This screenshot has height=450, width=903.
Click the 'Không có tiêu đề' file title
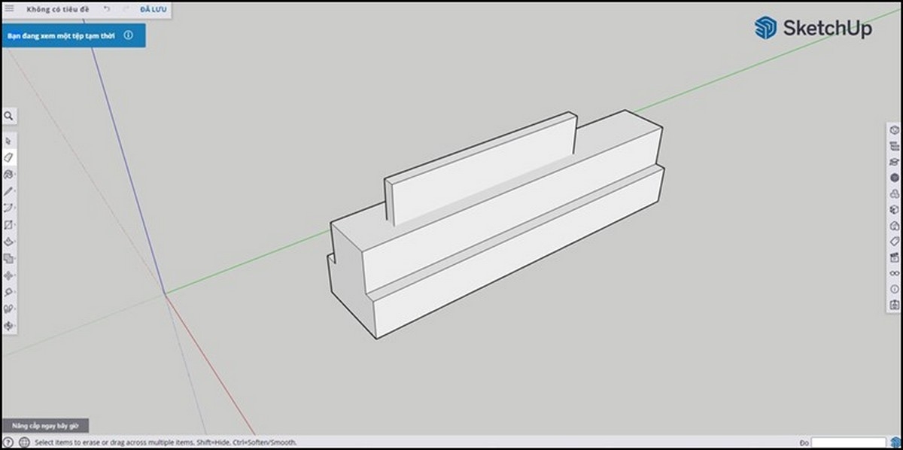pyautogui.click(x=57, y=10)
